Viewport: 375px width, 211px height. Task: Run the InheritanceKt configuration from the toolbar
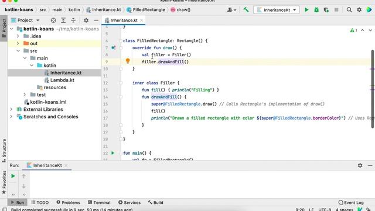[306, 10]
